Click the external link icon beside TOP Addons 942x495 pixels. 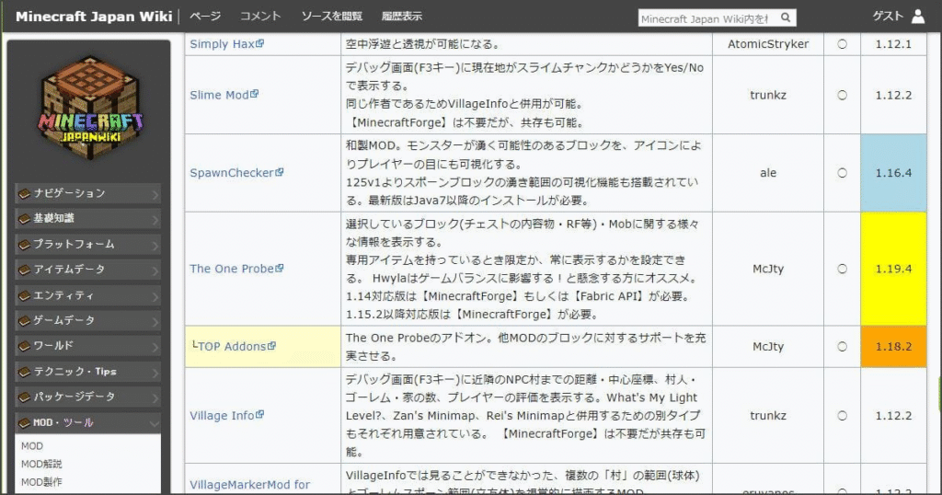pos(271,345)
